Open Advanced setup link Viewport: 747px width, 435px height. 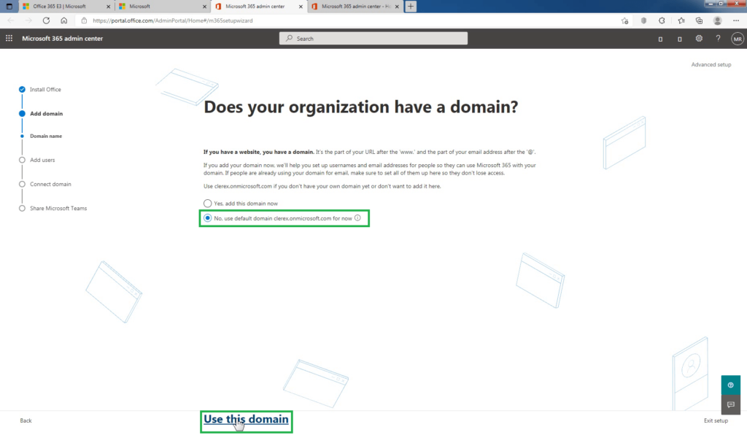(711, 65)
